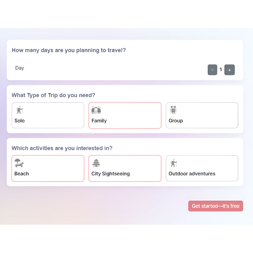Click the Day label

tap(19, 68)
